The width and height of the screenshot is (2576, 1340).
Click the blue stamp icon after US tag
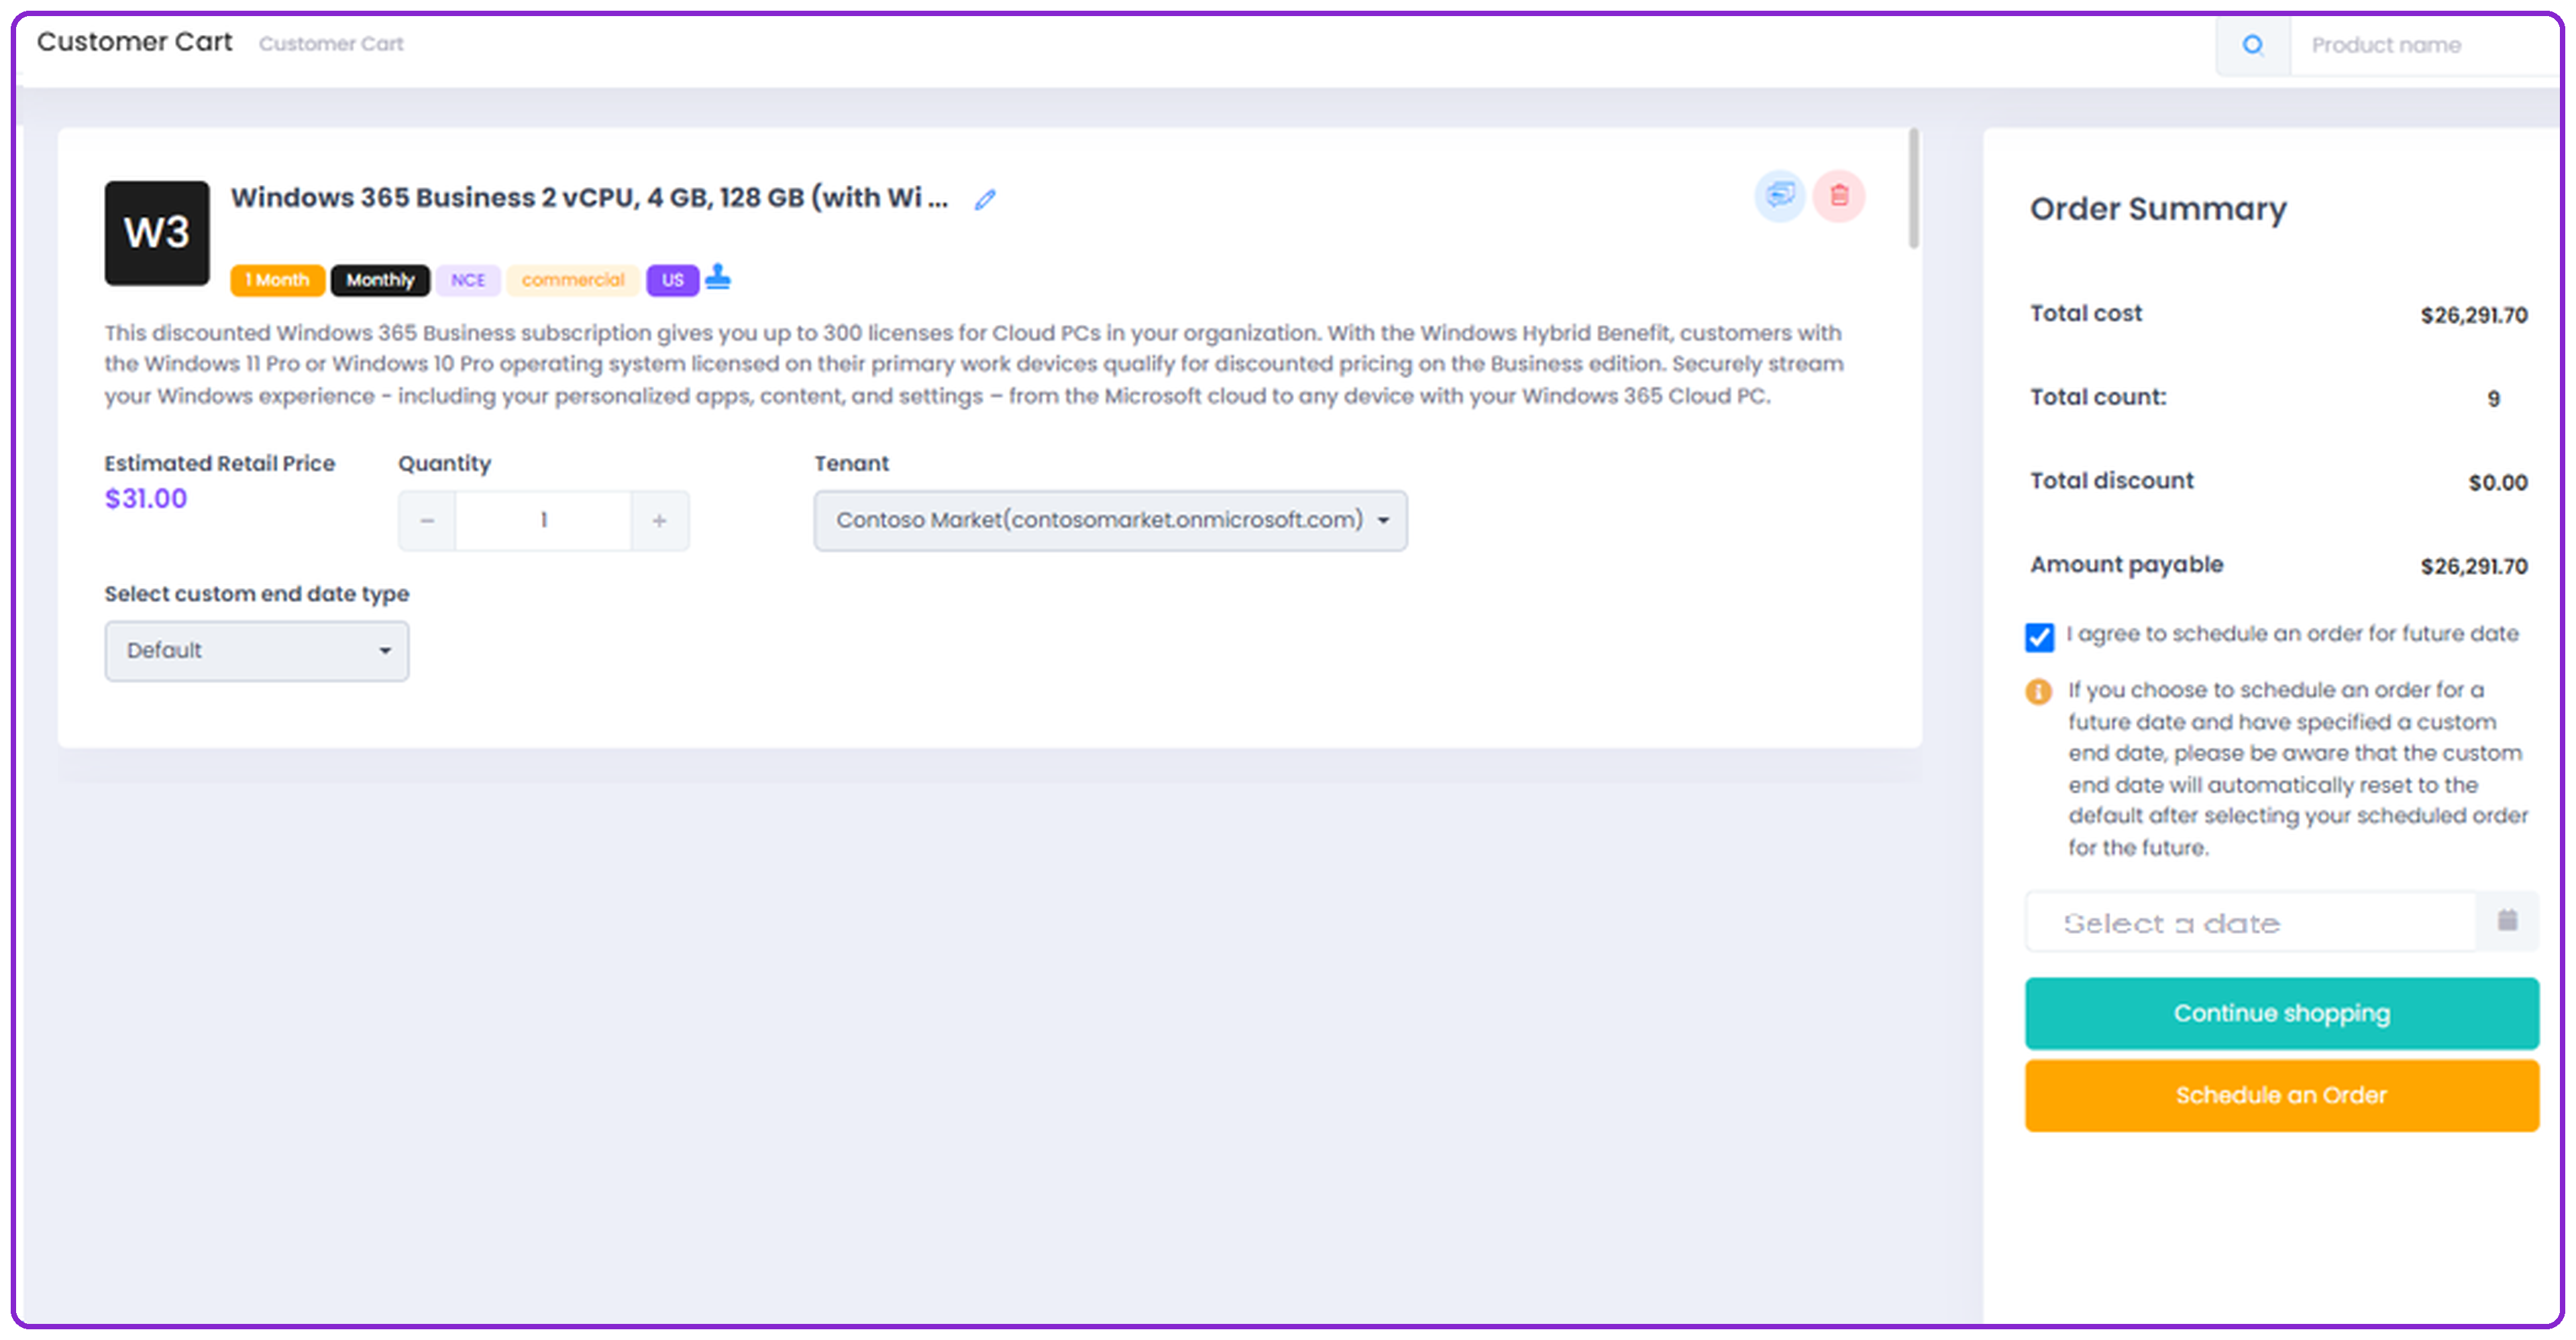tap(718, 277)
